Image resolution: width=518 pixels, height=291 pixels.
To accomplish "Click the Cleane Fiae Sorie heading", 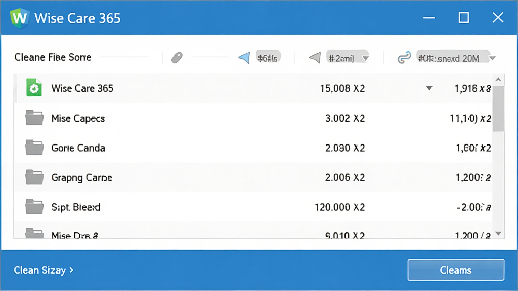I will click(53, 57).
